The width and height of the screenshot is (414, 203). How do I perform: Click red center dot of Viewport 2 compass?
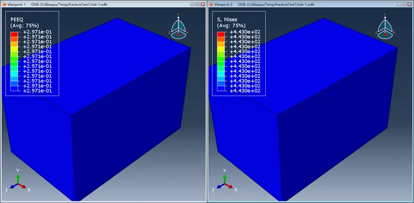(x=385, y=34)
